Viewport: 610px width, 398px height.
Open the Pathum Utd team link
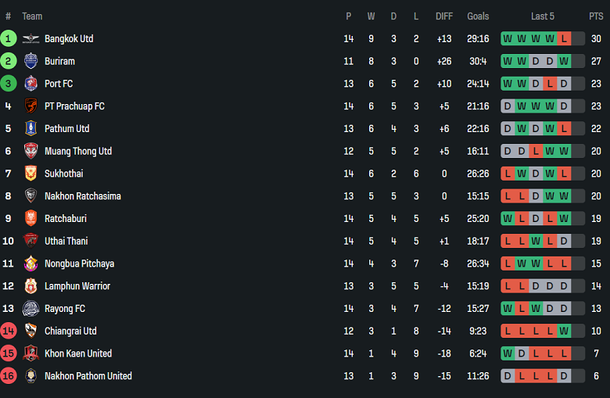[x=66, y=128]
